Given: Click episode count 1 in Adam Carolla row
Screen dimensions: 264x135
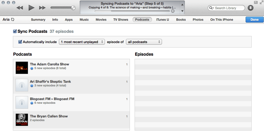Looking at the screenshot, I should click(127, 65).
